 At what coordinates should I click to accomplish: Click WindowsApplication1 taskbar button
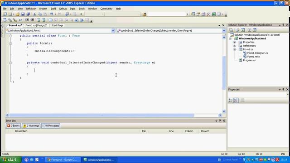pyautogui.click(x=99, y=160)
